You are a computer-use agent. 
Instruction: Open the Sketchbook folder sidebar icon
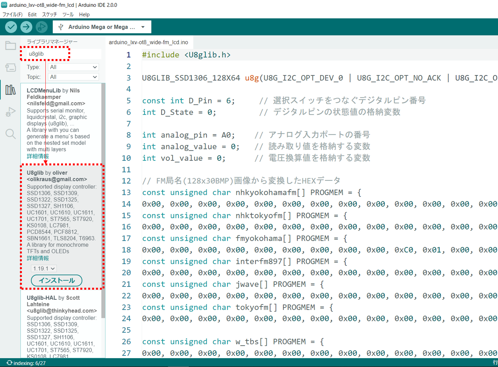[10, 46]
